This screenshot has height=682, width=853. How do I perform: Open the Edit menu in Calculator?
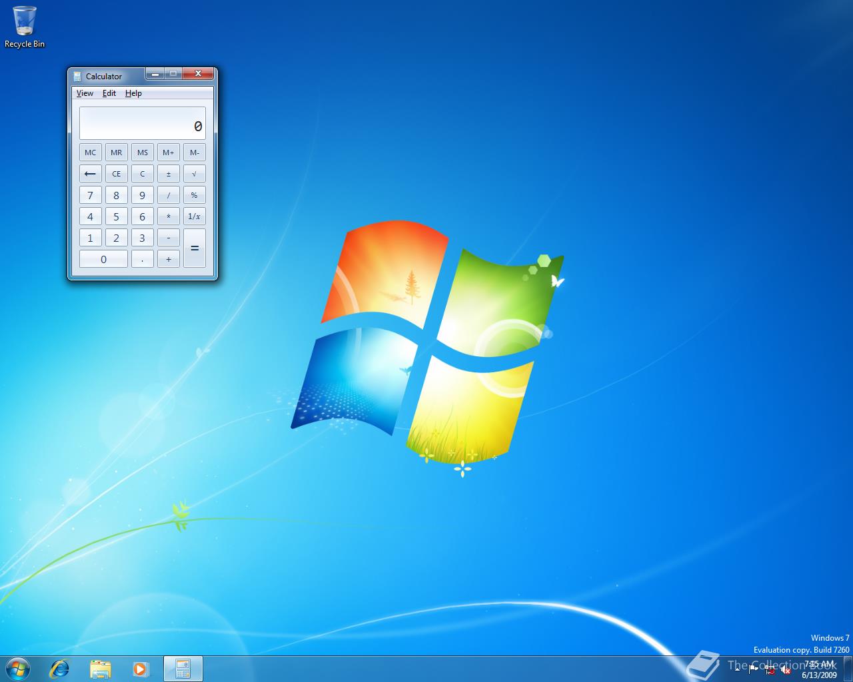point(109,93)
